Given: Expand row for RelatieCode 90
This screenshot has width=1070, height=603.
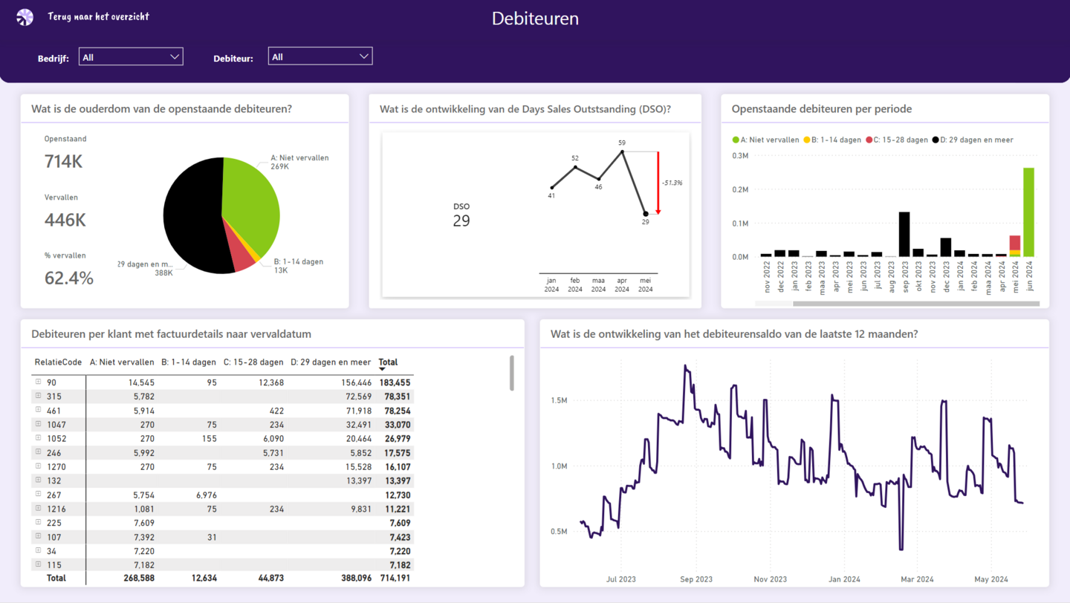Looking at the screenshot, I should click(x=39, y=382).
